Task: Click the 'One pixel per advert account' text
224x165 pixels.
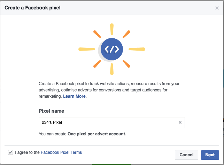Action: tap(97, 134)
